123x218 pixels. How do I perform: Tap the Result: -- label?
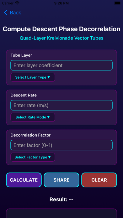[x=61, y=200]
